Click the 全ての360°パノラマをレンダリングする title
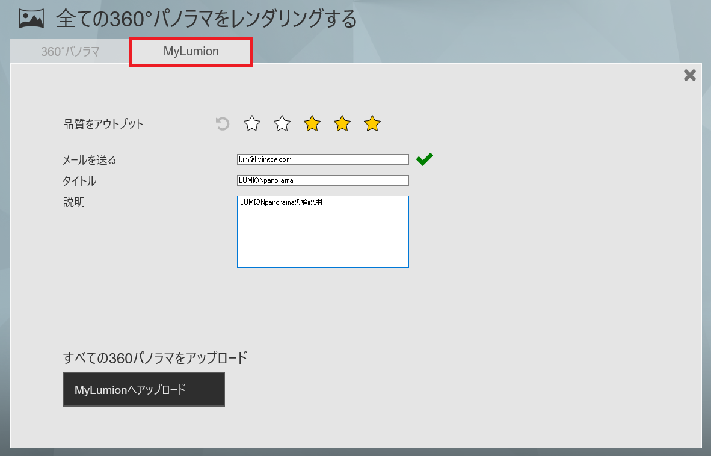The image size is (711, 456). (x=207, y=19)
